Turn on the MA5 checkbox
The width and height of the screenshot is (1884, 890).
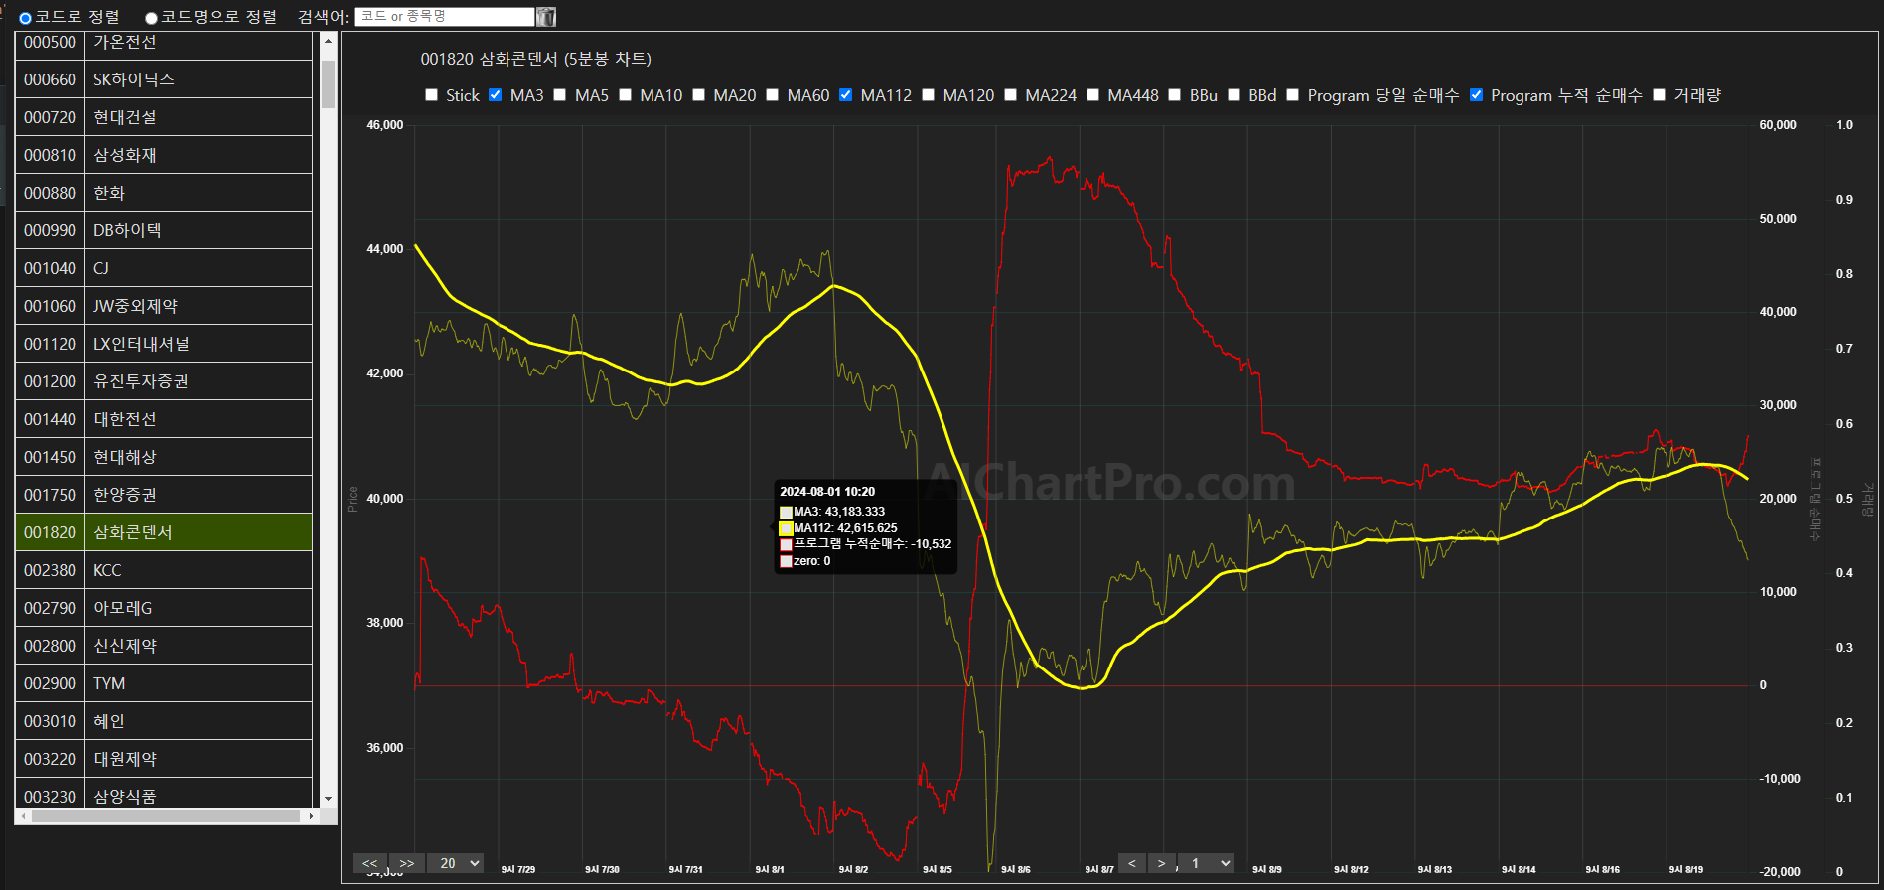click(560, 95)
